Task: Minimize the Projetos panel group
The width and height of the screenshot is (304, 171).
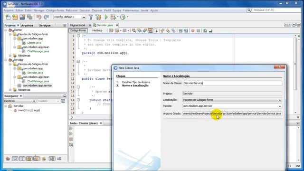Action: tap(65, 25)
